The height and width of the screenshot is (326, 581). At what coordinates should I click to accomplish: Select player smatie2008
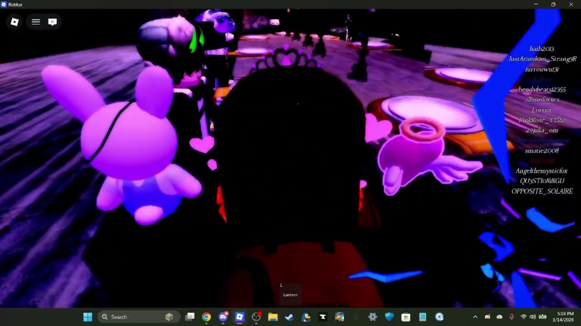[x=542, y=151]
